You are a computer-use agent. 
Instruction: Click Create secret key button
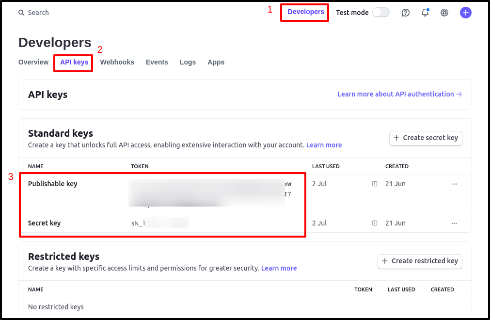click(x=426, y=138)
